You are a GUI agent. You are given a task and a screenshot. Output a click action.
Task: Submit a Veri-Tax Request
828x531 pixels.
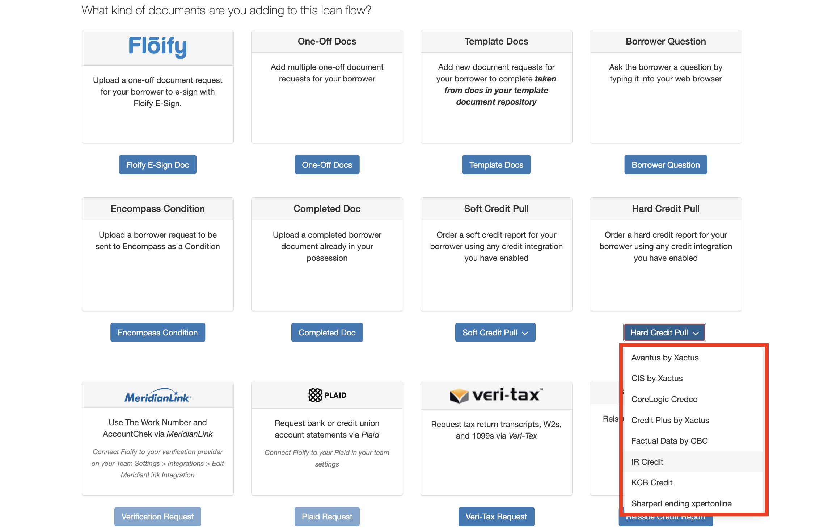pos(496,517)
